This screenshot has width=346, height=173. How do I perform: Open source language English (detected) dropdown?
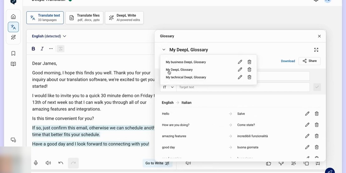(49, 36)
